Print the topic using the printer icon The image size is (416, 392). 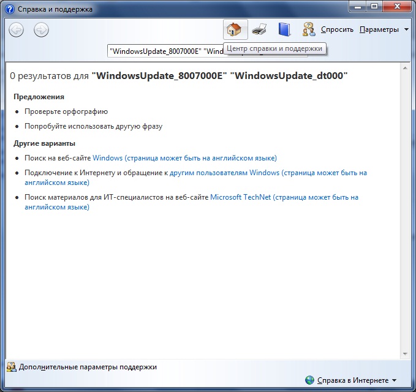[260, 29]
